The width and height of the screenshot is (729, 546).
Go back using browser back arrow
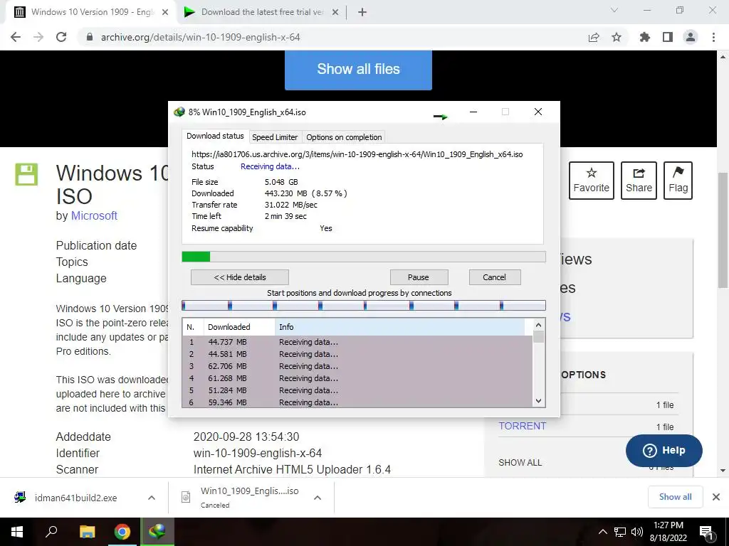16,37
